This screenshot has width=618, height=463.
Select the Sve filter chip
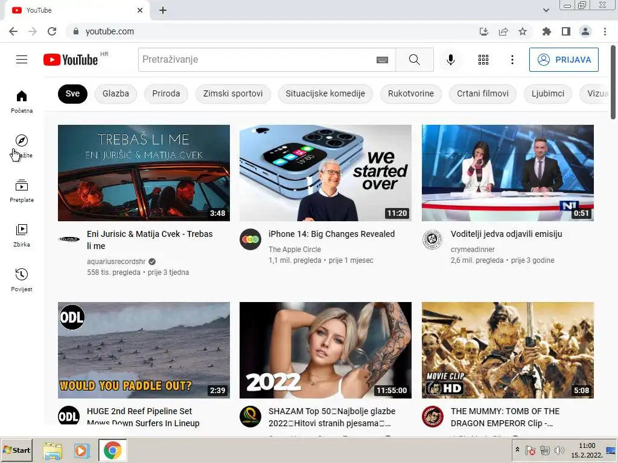tap(72, 93)
